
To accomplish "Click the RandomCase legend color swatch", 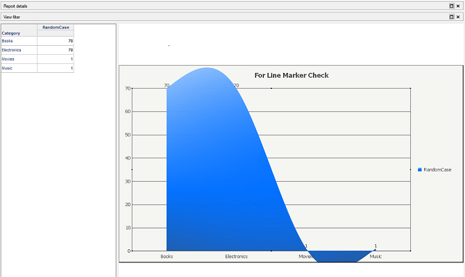I will [x=420, y=169].
